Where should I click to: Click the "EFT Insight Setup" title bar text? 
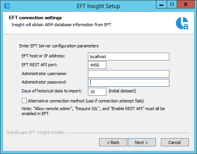[x=98, y=6]
